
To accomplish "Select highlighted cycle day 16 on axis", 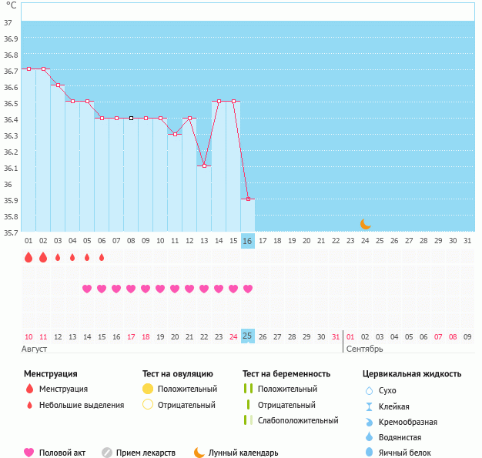I will [x=247, y=241].
